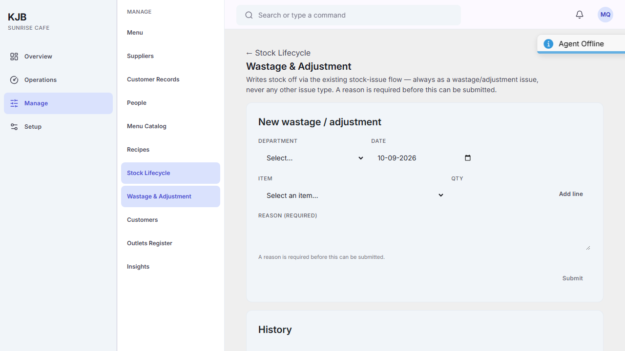Open the date picker calendar icon
Image resolution: width=625 pixels, height=351 pixels.
coord(468,158)
